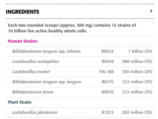Click the 1 billion CFU value

(140, 51)
